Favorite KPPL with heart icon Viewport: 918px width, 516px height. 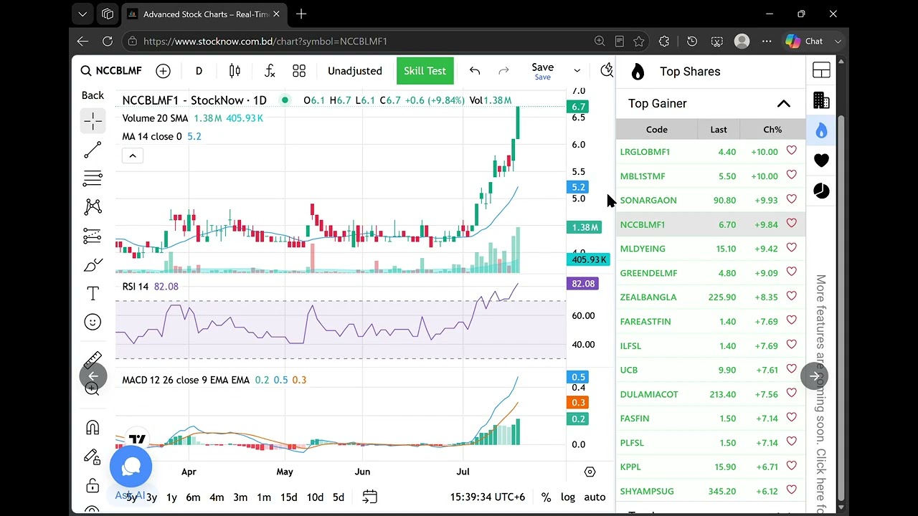coord(791,465)
